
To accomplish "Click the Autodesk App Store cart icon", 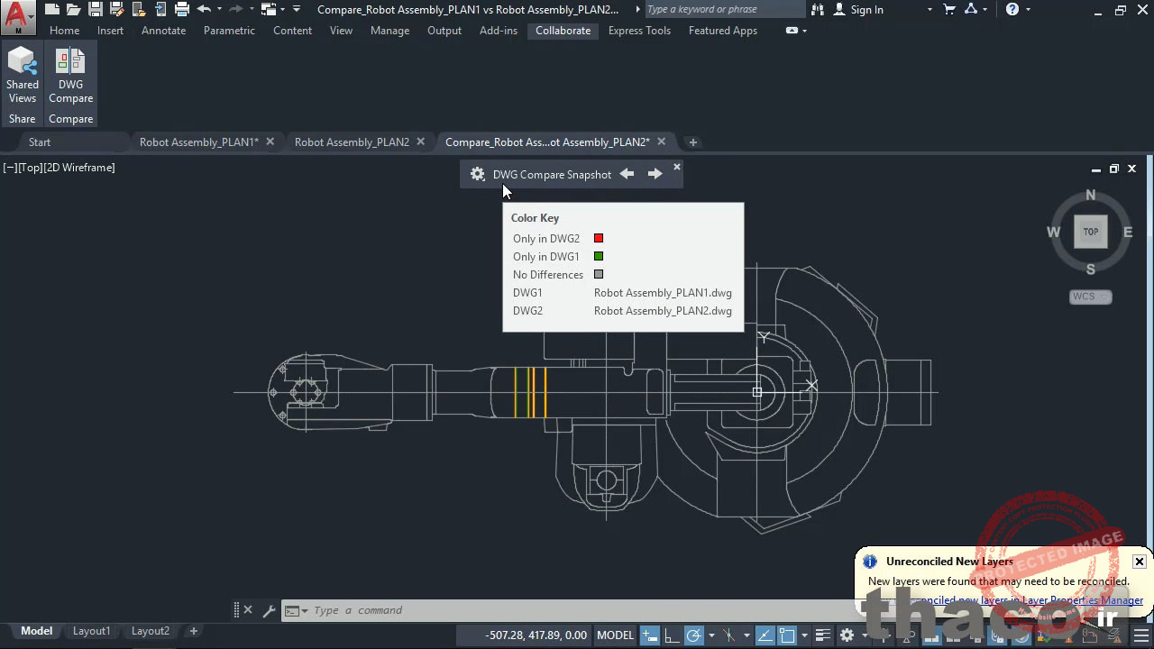I will [x=949, y=10].
